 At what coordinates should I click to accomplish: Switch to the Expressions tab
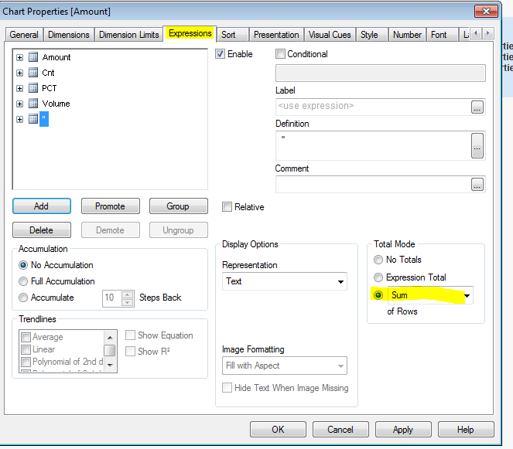(190, 33)
